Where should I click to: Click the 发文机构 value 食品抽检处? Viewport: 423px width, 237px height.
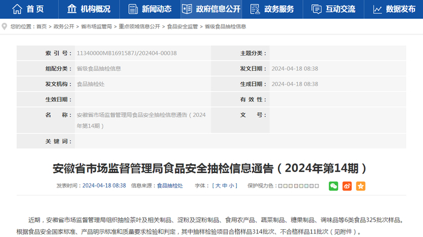click(x=91, y=84)
